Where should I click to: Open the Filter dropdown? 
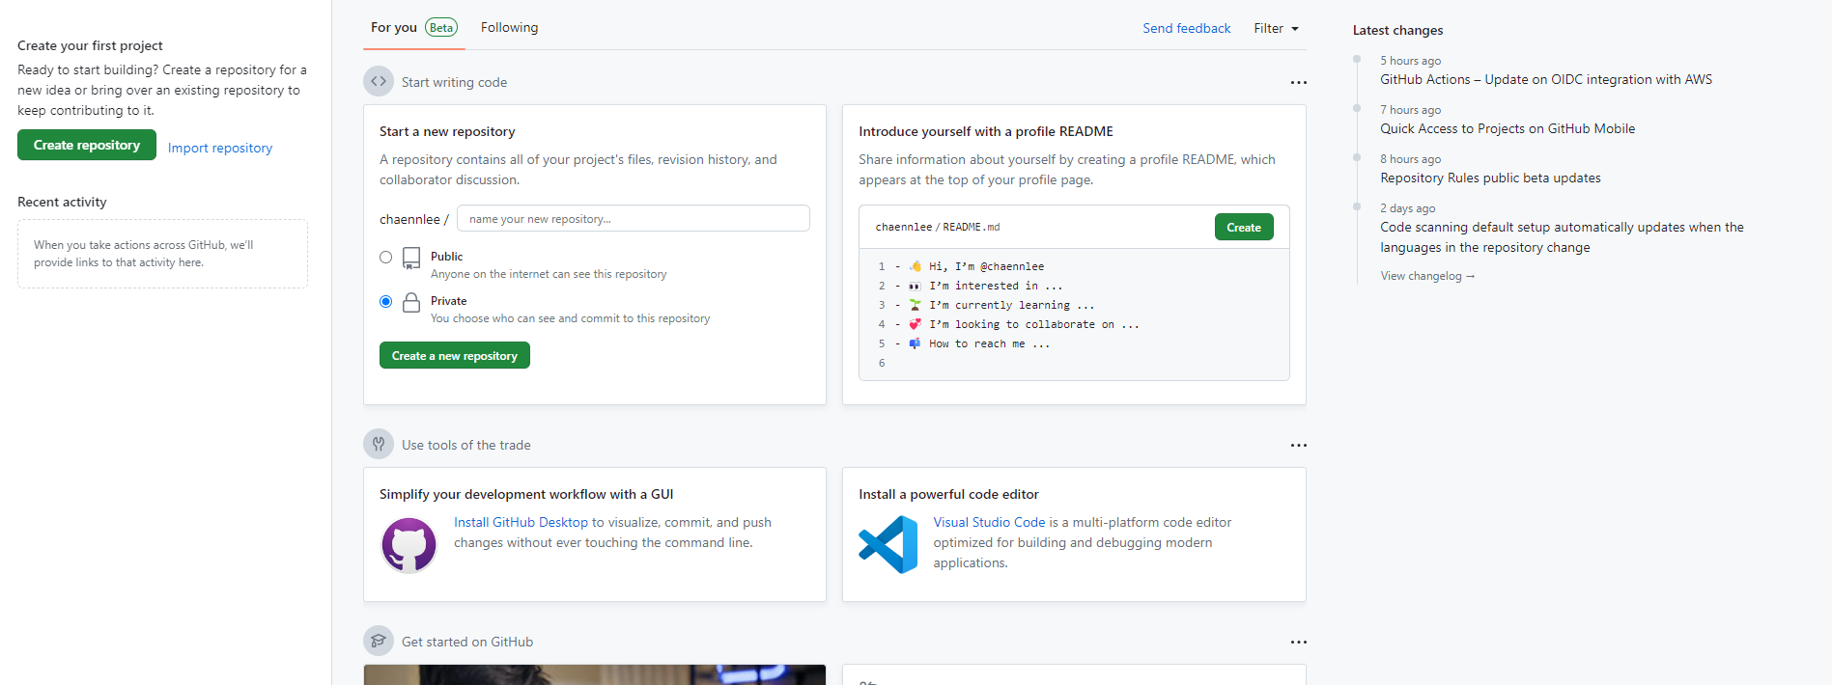click(x=1276, y=28)
